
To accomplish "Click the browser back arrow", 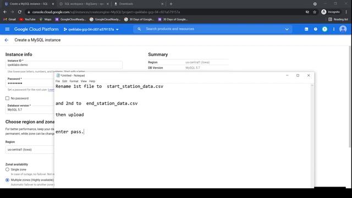I will (5, 12).
